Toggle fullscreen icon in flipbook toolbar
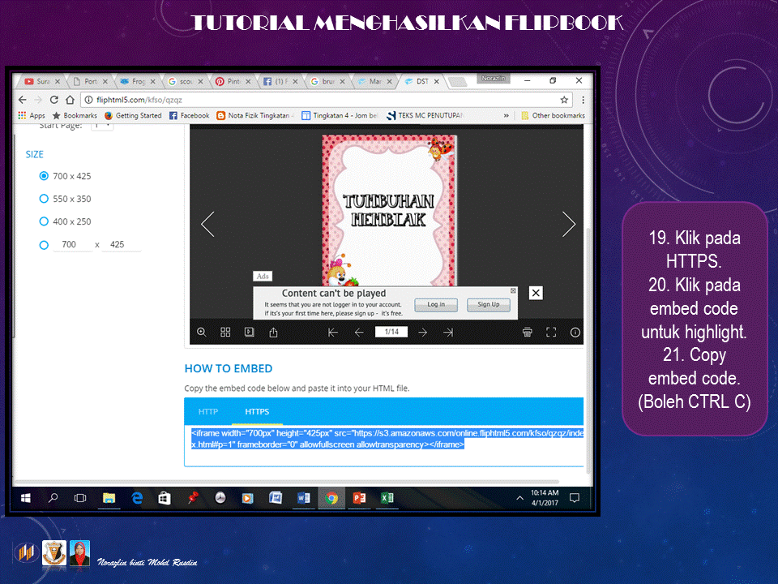 (x=551, y=333)
